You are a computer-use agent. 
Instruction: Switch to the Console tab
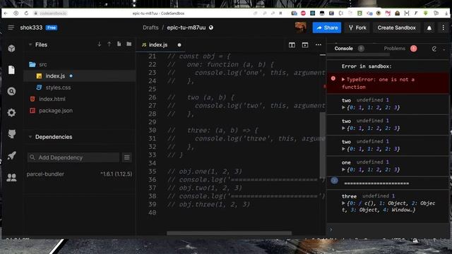pos(344,49)
